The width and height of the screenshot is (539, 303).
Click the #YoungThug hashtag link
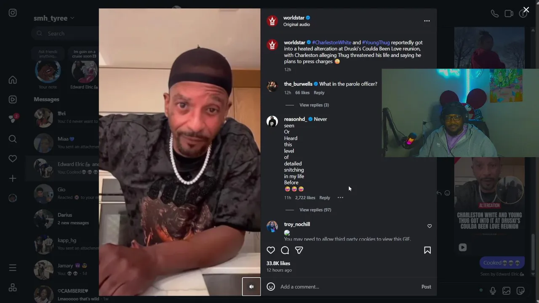tap(376, 43)
